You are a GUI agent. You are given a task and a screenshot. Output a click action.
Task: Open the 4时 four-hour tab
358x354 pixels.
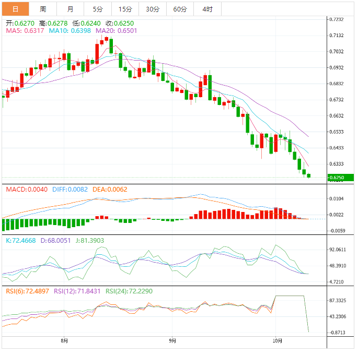click(x=207, y=9)
